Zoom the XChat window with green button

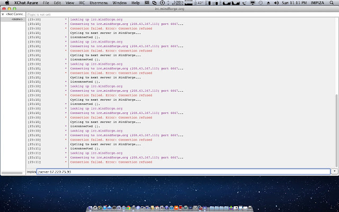tap(14, 8)
